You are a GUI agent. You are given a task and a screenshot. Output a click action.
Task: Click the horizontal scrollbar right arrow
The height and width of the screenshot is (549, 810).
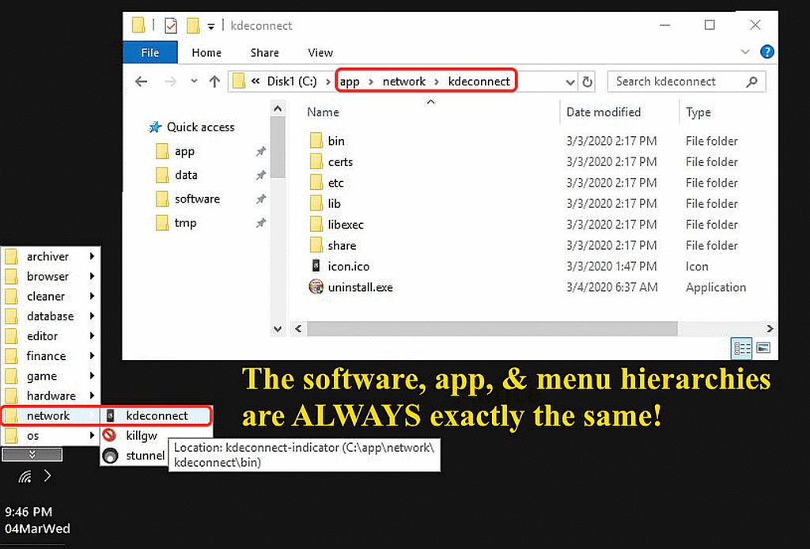pos(770,328)
